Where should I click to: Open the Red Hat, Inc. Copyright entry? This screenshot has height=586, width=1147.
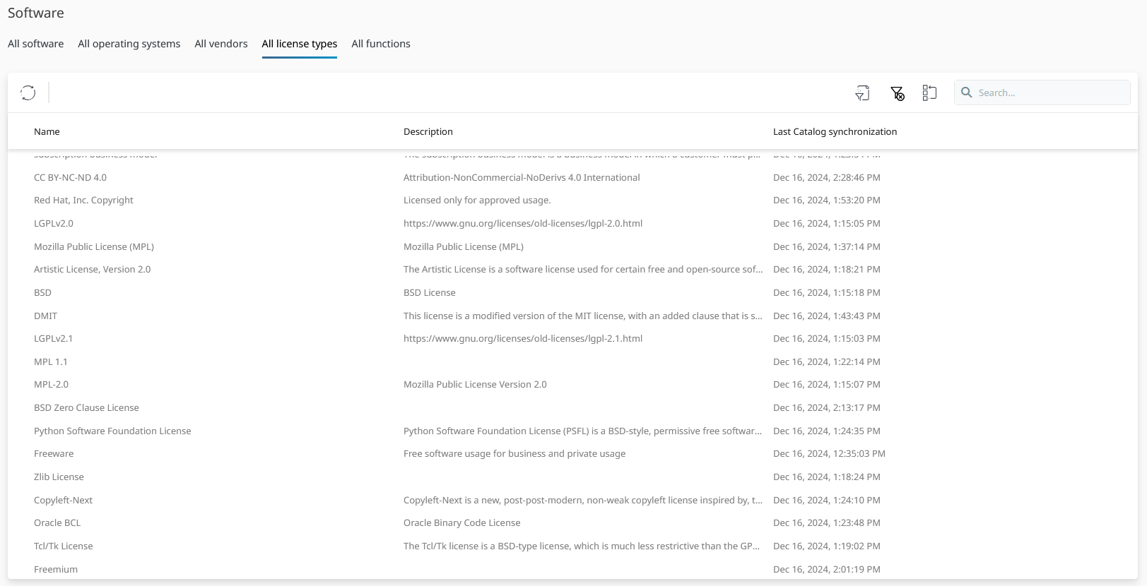pos(83,201)
